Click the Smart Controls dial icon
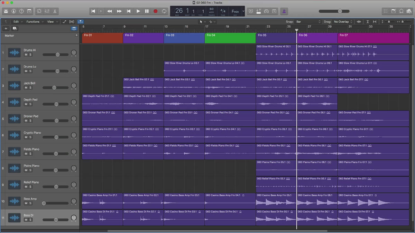 point(38,11)
